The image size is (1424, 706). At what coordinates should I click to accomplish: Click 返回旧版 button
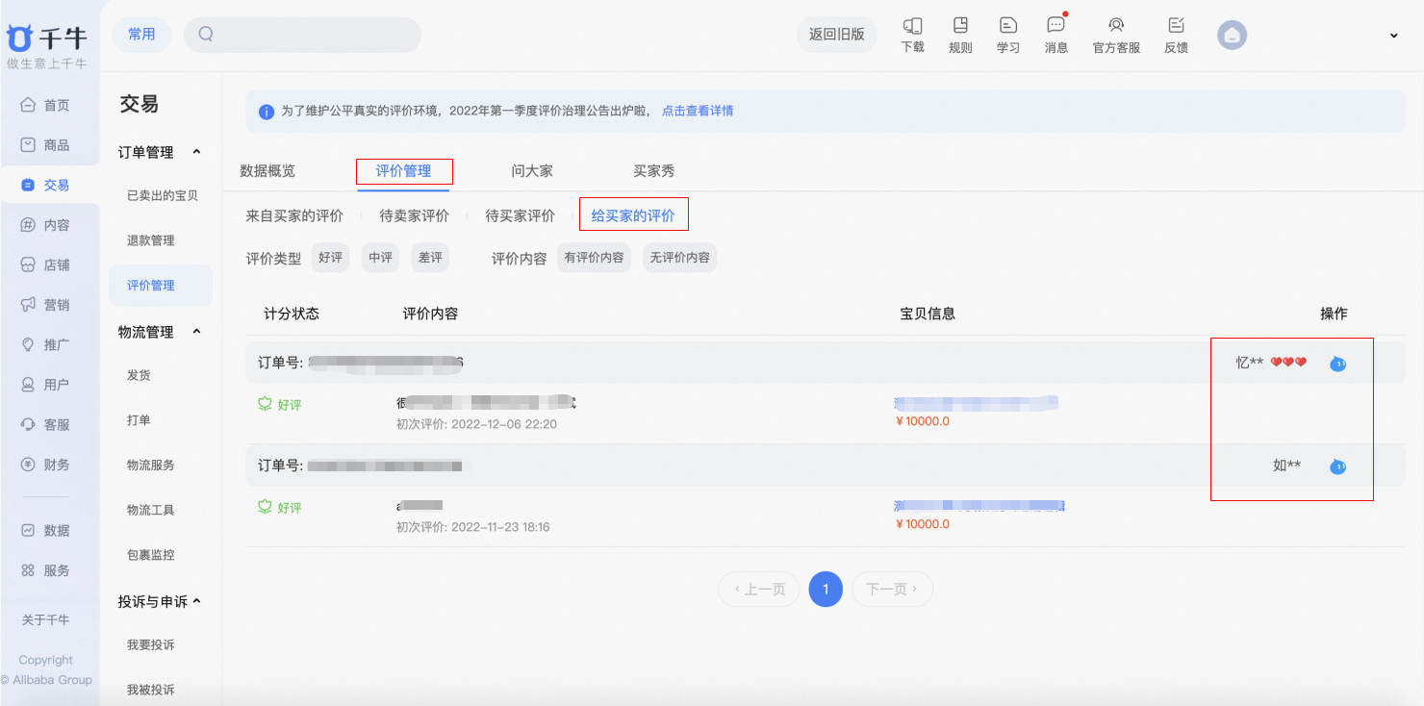(837, 35)
